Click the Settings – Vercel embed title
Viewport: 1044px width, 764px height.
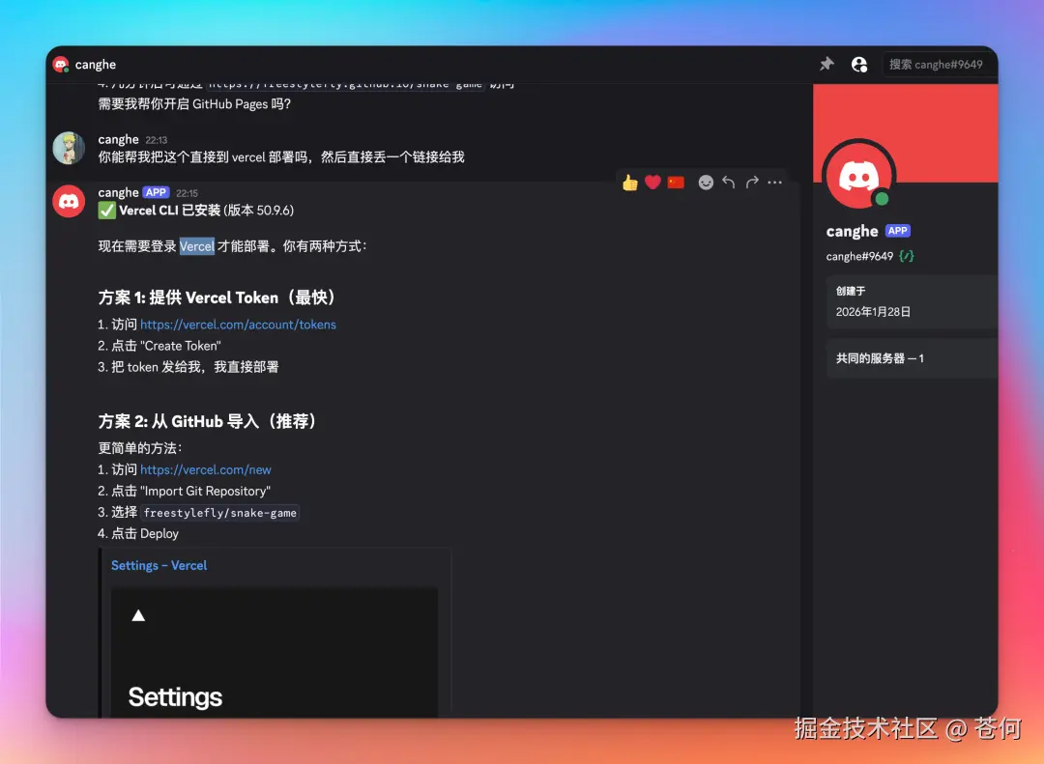coord(159,565)
